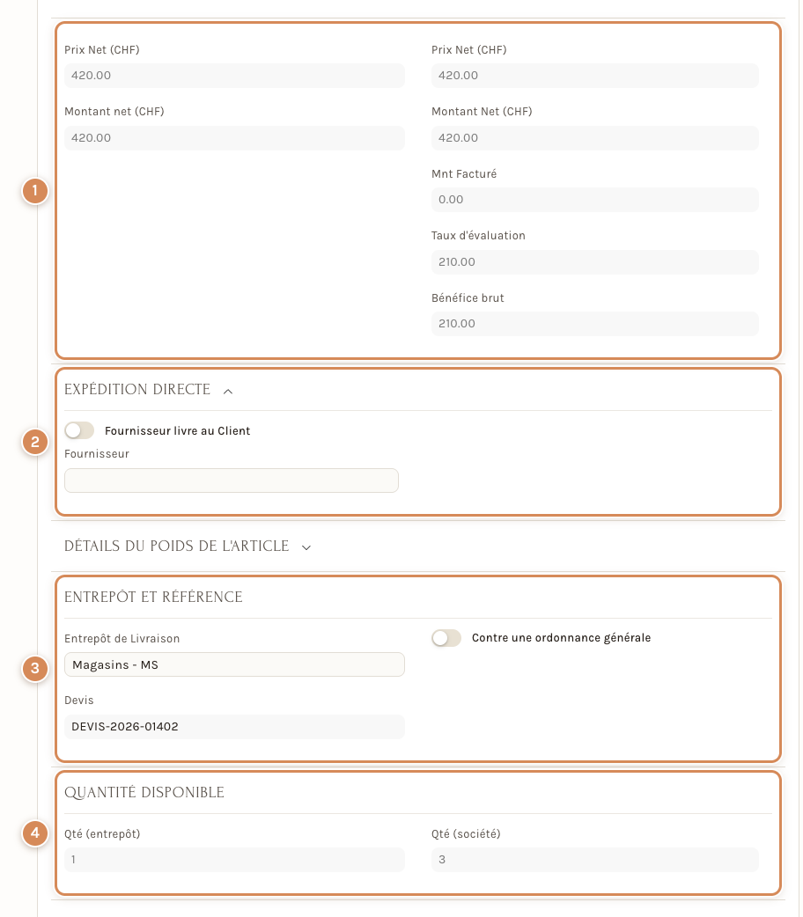The width and height of the screenshot is (803, 917).
Task: Click the left-column Prix Net (CHF) field
Action: click(234, 76)
